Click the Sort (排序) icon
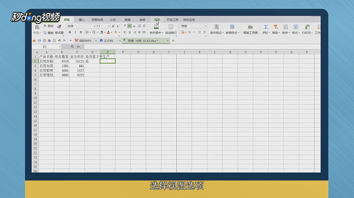The width and height of the screenshot is (354, 198). (285, 27)
